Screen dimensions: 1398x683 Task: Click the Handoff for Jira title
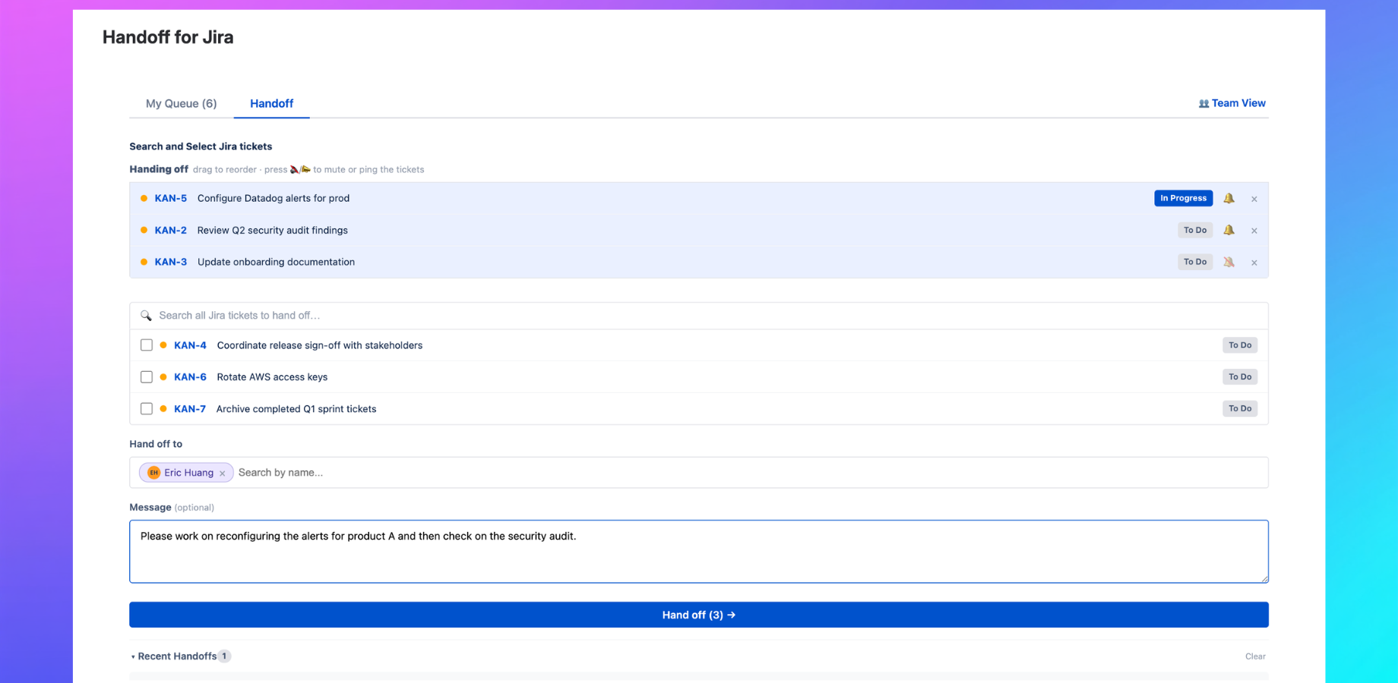(168, 37)
